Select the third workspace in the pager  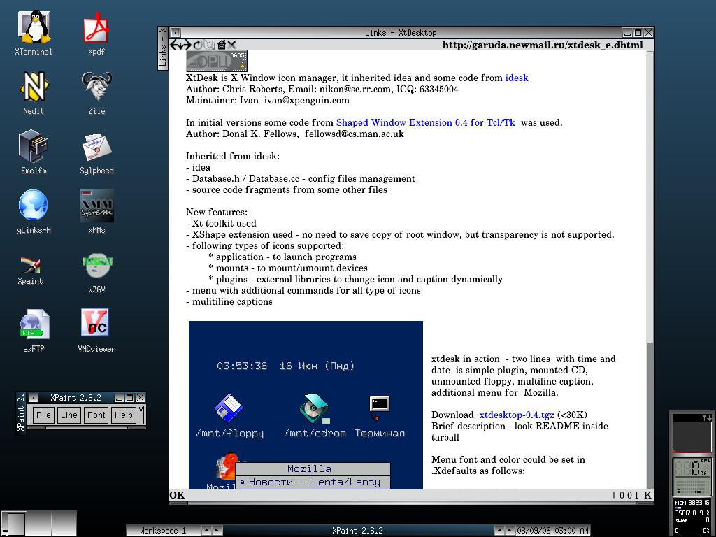point(64,523)
